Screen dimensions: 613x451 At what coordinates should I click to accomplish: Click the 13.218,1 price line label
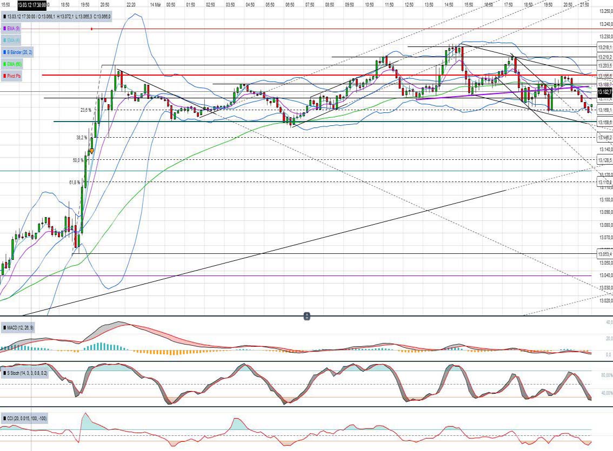[x=605, y=47]
